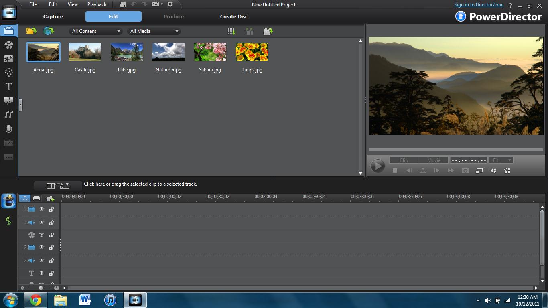The image size is (548, 308).
Task: Open the Playback menu
Action: coord(97,4)
